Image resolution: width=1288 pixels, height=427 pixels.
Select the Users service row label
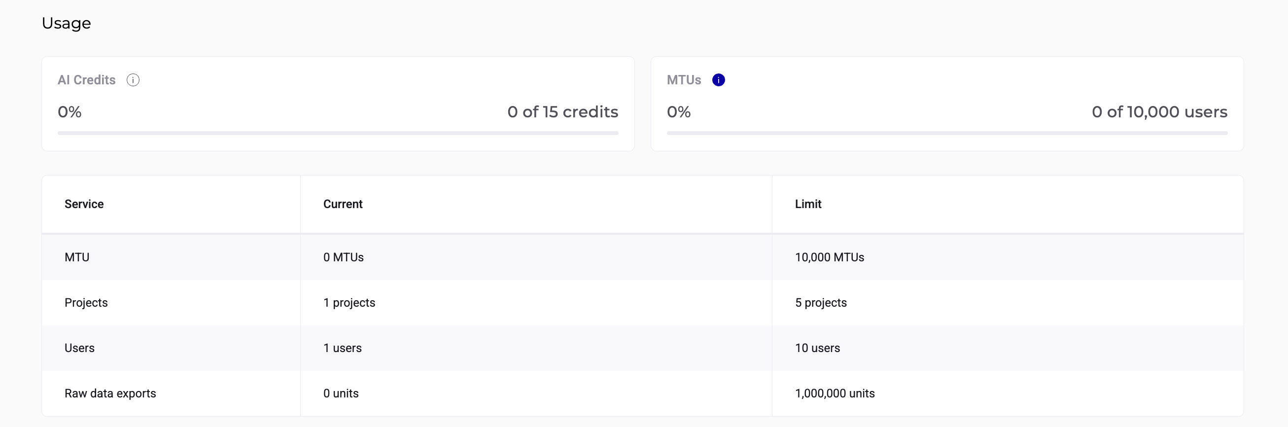tap(79, 348)
